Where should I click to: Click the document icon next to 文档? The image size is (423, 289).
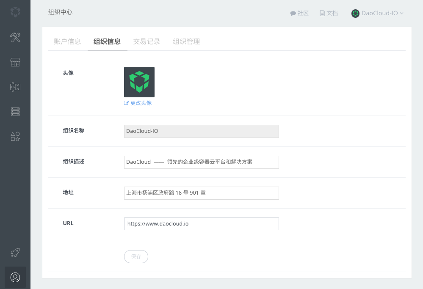322,13
